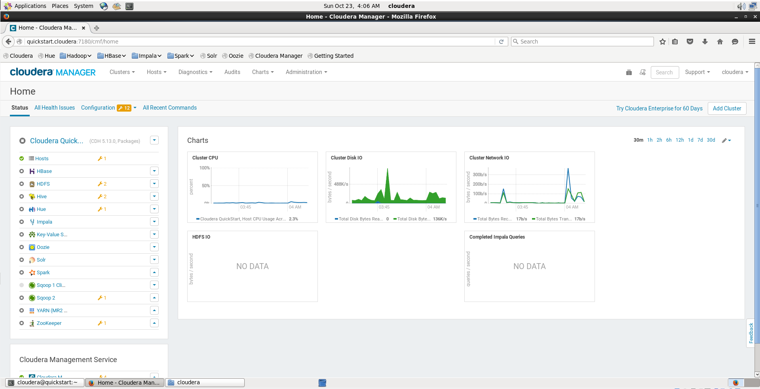Open the Feedback side tab
Image resolution: width=760 pixels, height=389 pixels.
(751, 333)
